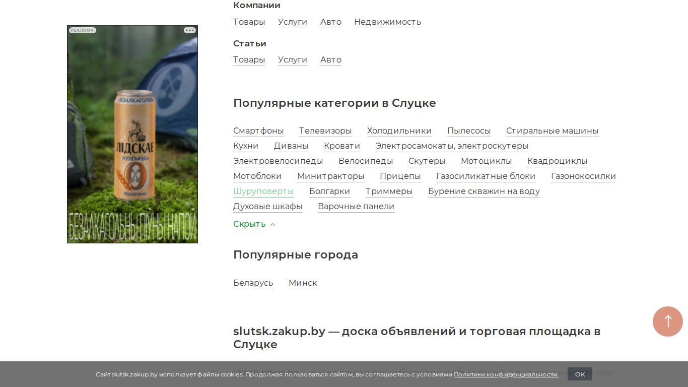Go to the Кухни category
Viewport: 688px width, 387px height.
click(x=246, y=146)
